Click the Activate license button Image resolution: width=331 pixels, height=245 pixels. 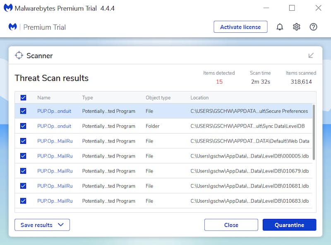[x=240, y=27]
